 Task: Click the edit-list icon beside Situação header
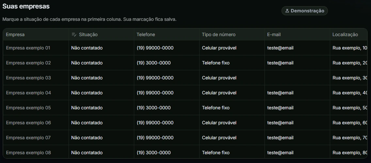(74, 34)
